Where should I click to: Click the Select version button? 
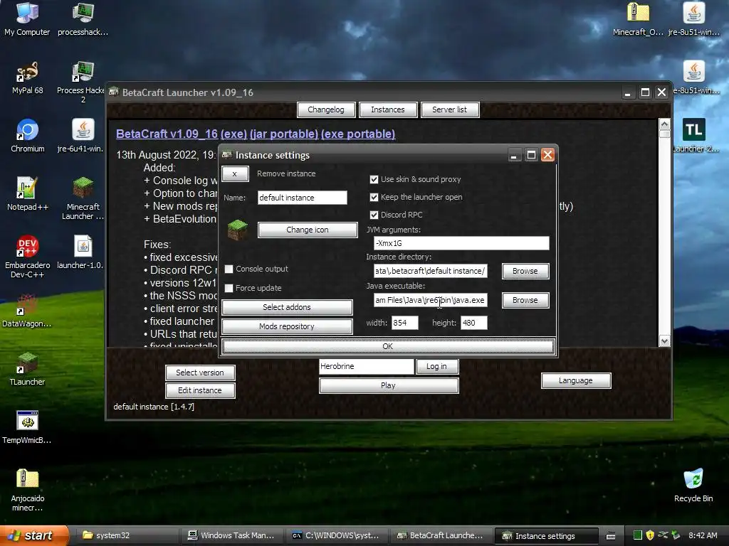200,373
